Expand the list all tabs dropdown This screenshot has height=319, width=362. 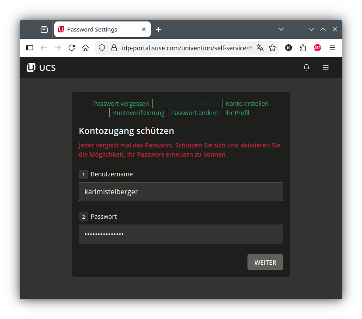[x=281, y=29]
